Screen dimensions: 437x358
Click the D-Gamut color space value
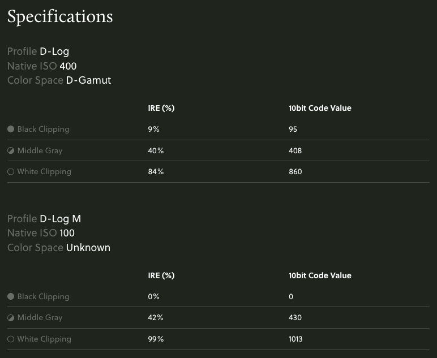pyautogui.click(x=89, y=80)
